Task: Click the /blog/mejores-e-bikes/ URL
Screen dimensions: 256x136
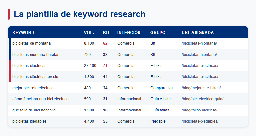Action: pos(201,88)
